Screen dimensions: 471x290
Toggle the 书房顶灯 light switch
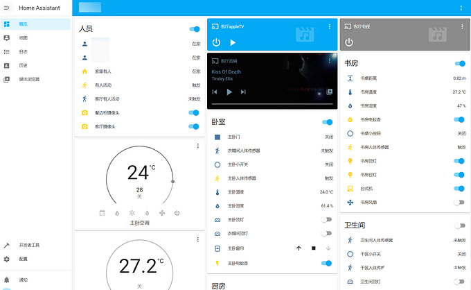[459, 161]
